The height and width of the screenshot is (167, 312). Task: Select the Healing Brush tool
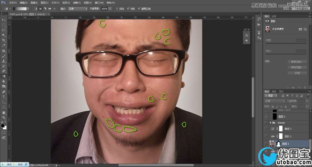pyautogui.click(x=3, y=51)
